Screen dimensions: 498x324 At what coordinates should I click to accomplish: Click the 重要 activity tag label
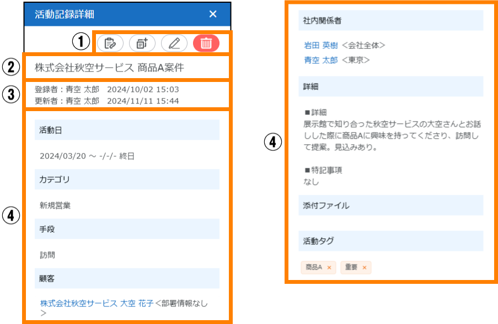click(x=351, y=267)
